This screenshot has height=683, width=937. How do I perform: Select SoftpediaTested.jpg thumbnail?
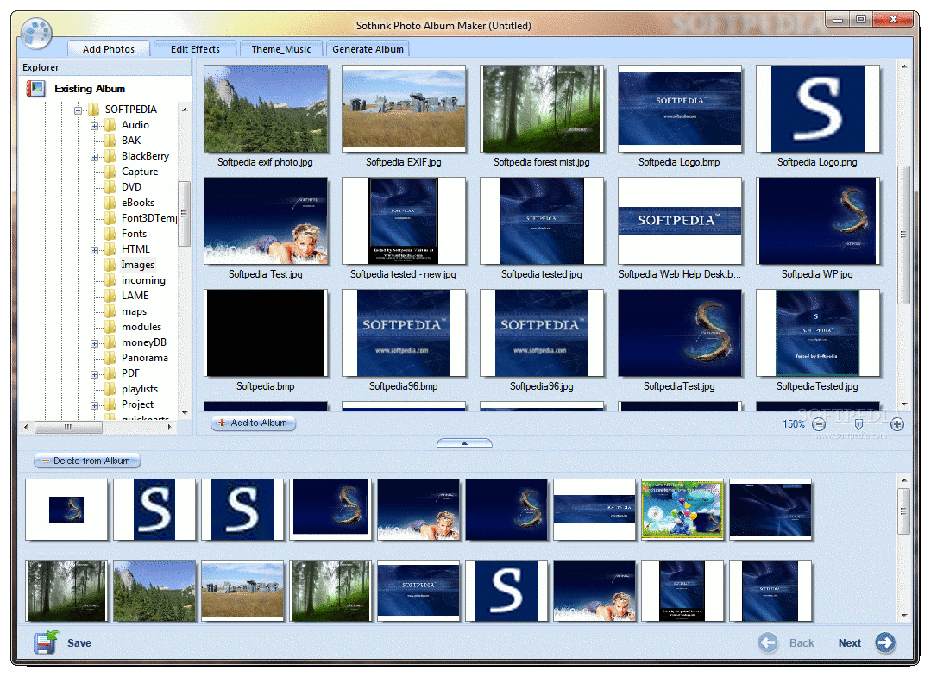pyautogui.click(x=818, y=333)
